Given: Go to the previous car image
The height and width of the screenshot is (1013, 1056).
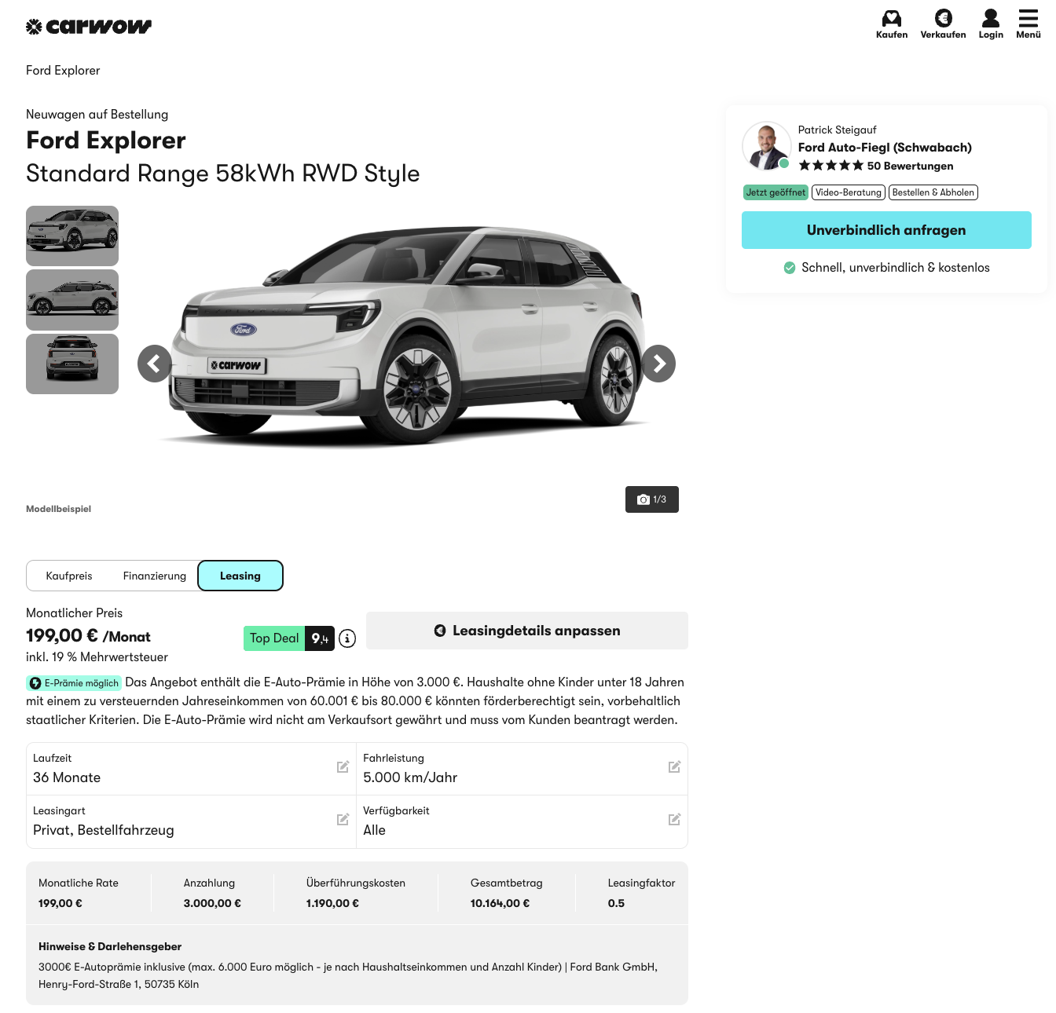Looking at the screenshot, I should (x=155, y=364).
